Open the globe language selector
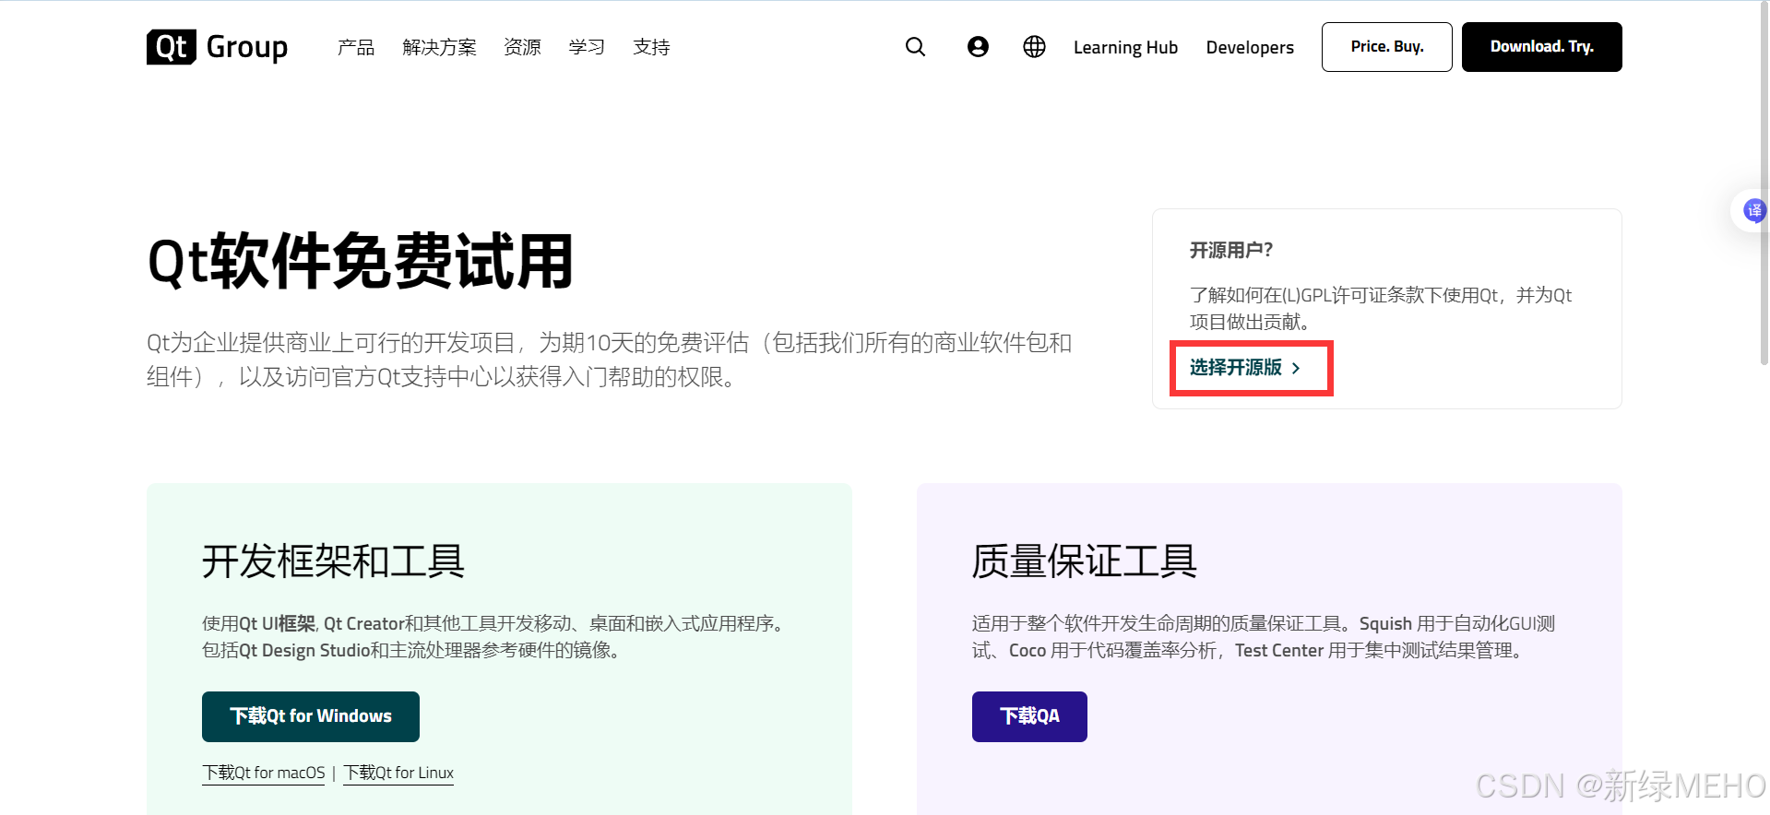 point(1034,47)
